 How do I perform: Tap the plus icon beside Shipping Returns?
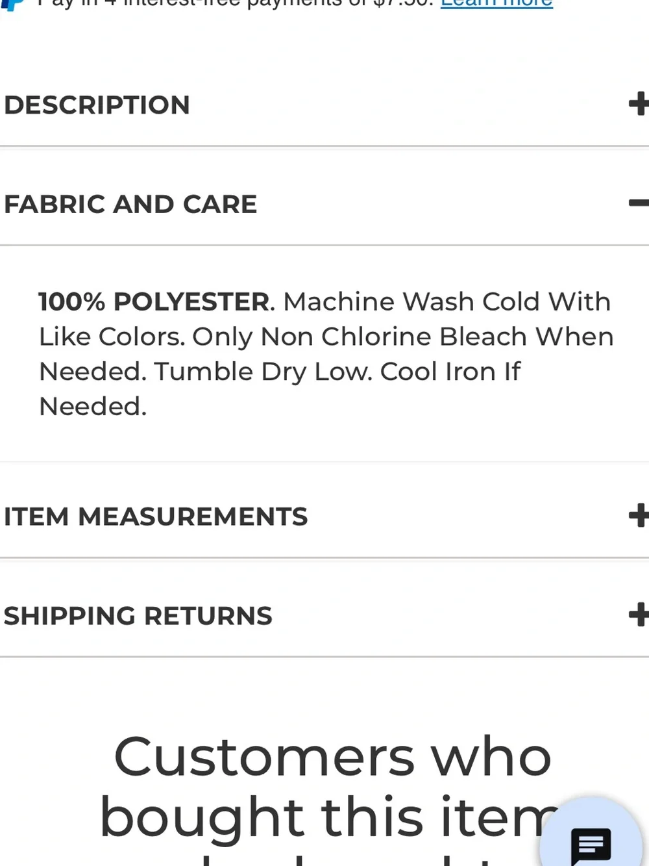639,615
